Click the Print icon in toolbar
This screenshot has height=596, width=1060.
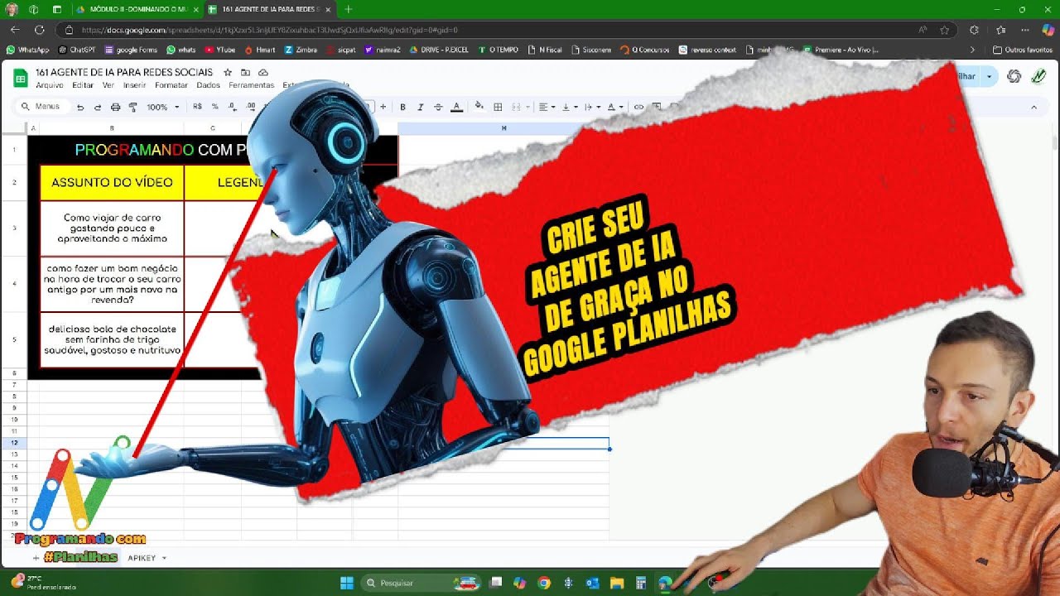[115, 107]
